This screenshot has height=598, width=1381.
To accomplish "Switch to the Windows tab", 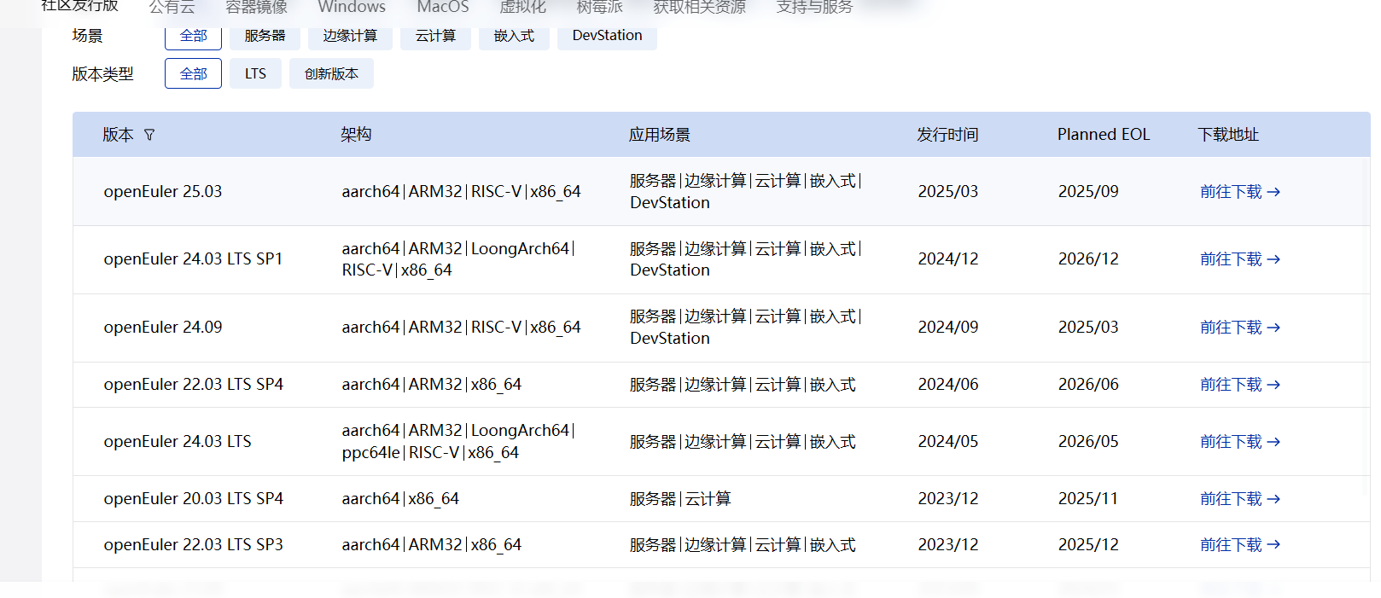I will click(x=352, y=8).
